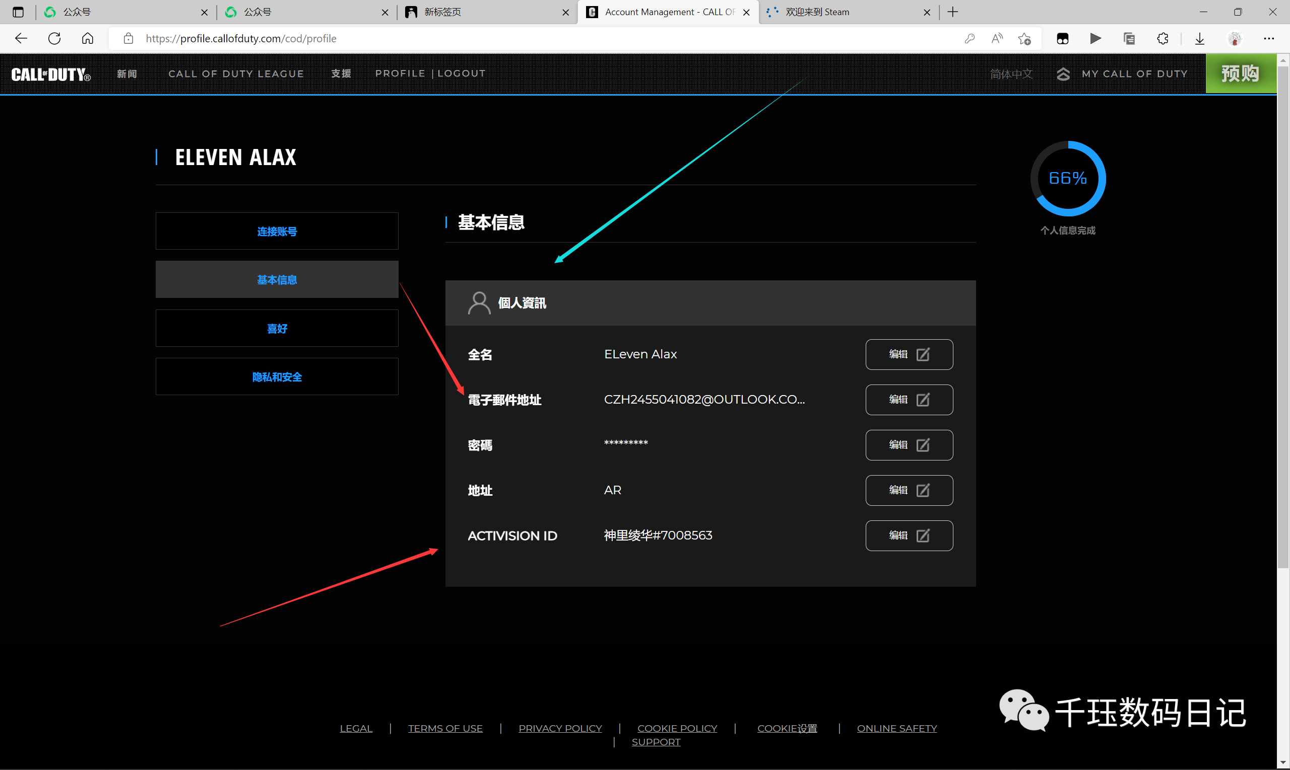This screenshot has width=1290, height=770.
Task: Open browser extensions puzzle icon
Action: (1163, 38)
